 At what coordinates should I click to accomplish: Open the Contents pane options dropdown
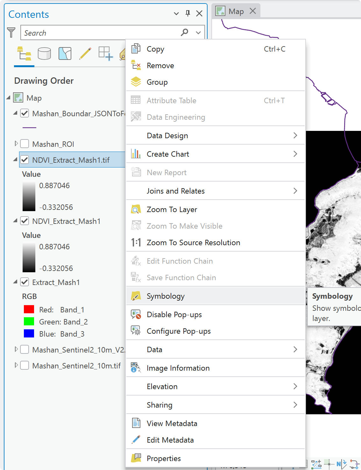click(x=176, y=13)
